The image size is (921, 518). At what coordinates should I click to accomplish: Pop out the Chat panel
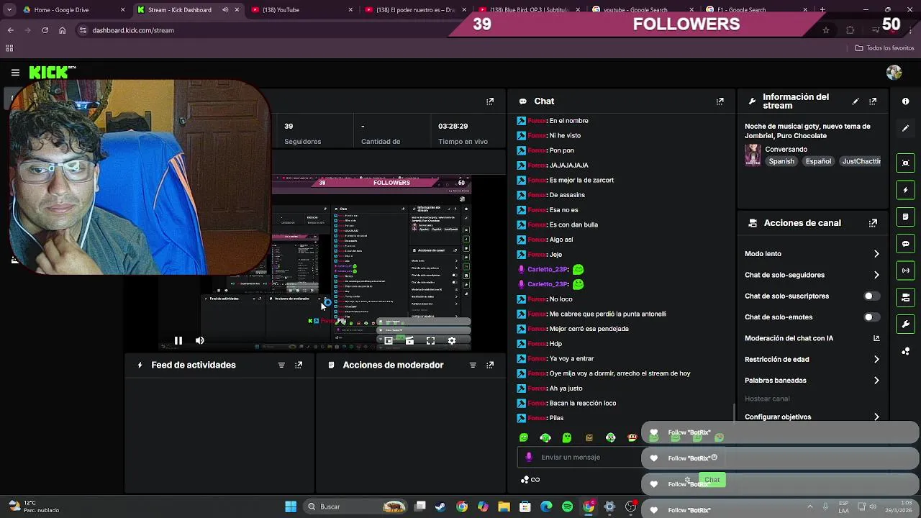coord(720,101)
